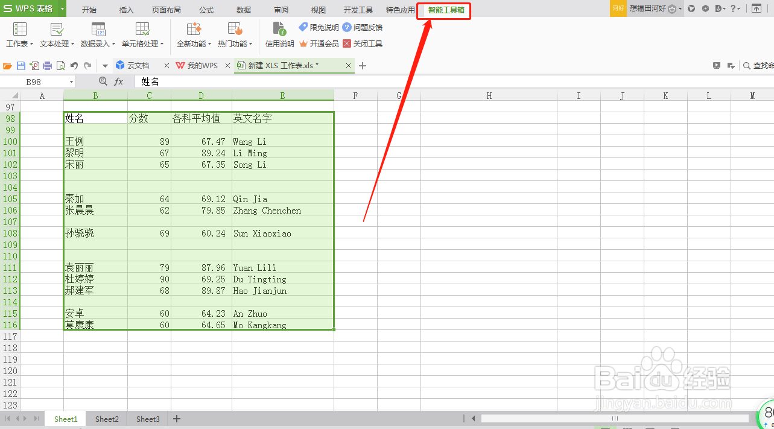This screenshot has height=429, width=774.
Task: Go to the next sheet using the navigation arrow
Action: (x=25, y=419)
